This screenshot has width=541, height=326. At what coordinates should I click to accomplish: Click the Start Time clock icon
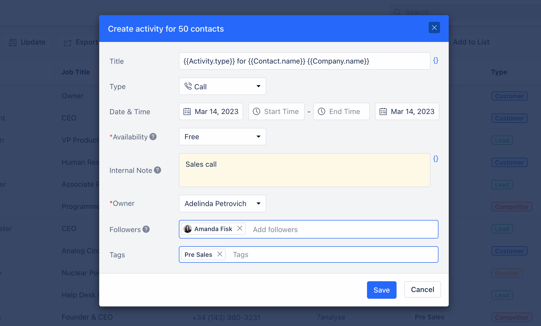(256, 111)
